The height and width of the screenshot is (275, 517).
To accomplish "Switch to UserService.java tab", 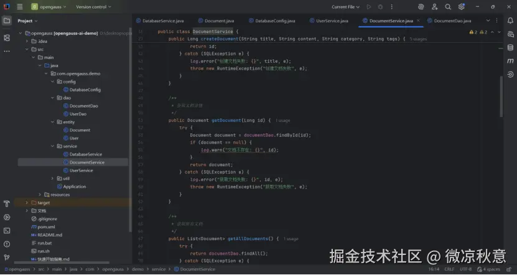I will click(x=328, y=21).
